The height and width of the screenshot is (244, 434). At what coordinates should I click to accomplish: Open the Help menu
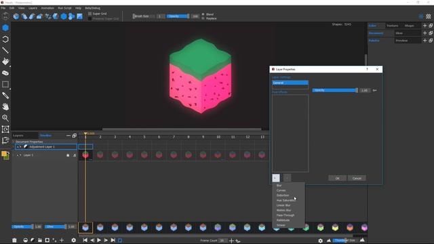coord(79,8)
